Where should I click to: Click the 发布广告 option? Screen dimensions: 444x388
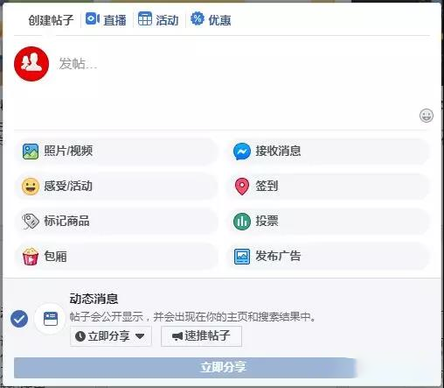click(x=329, y=257)
